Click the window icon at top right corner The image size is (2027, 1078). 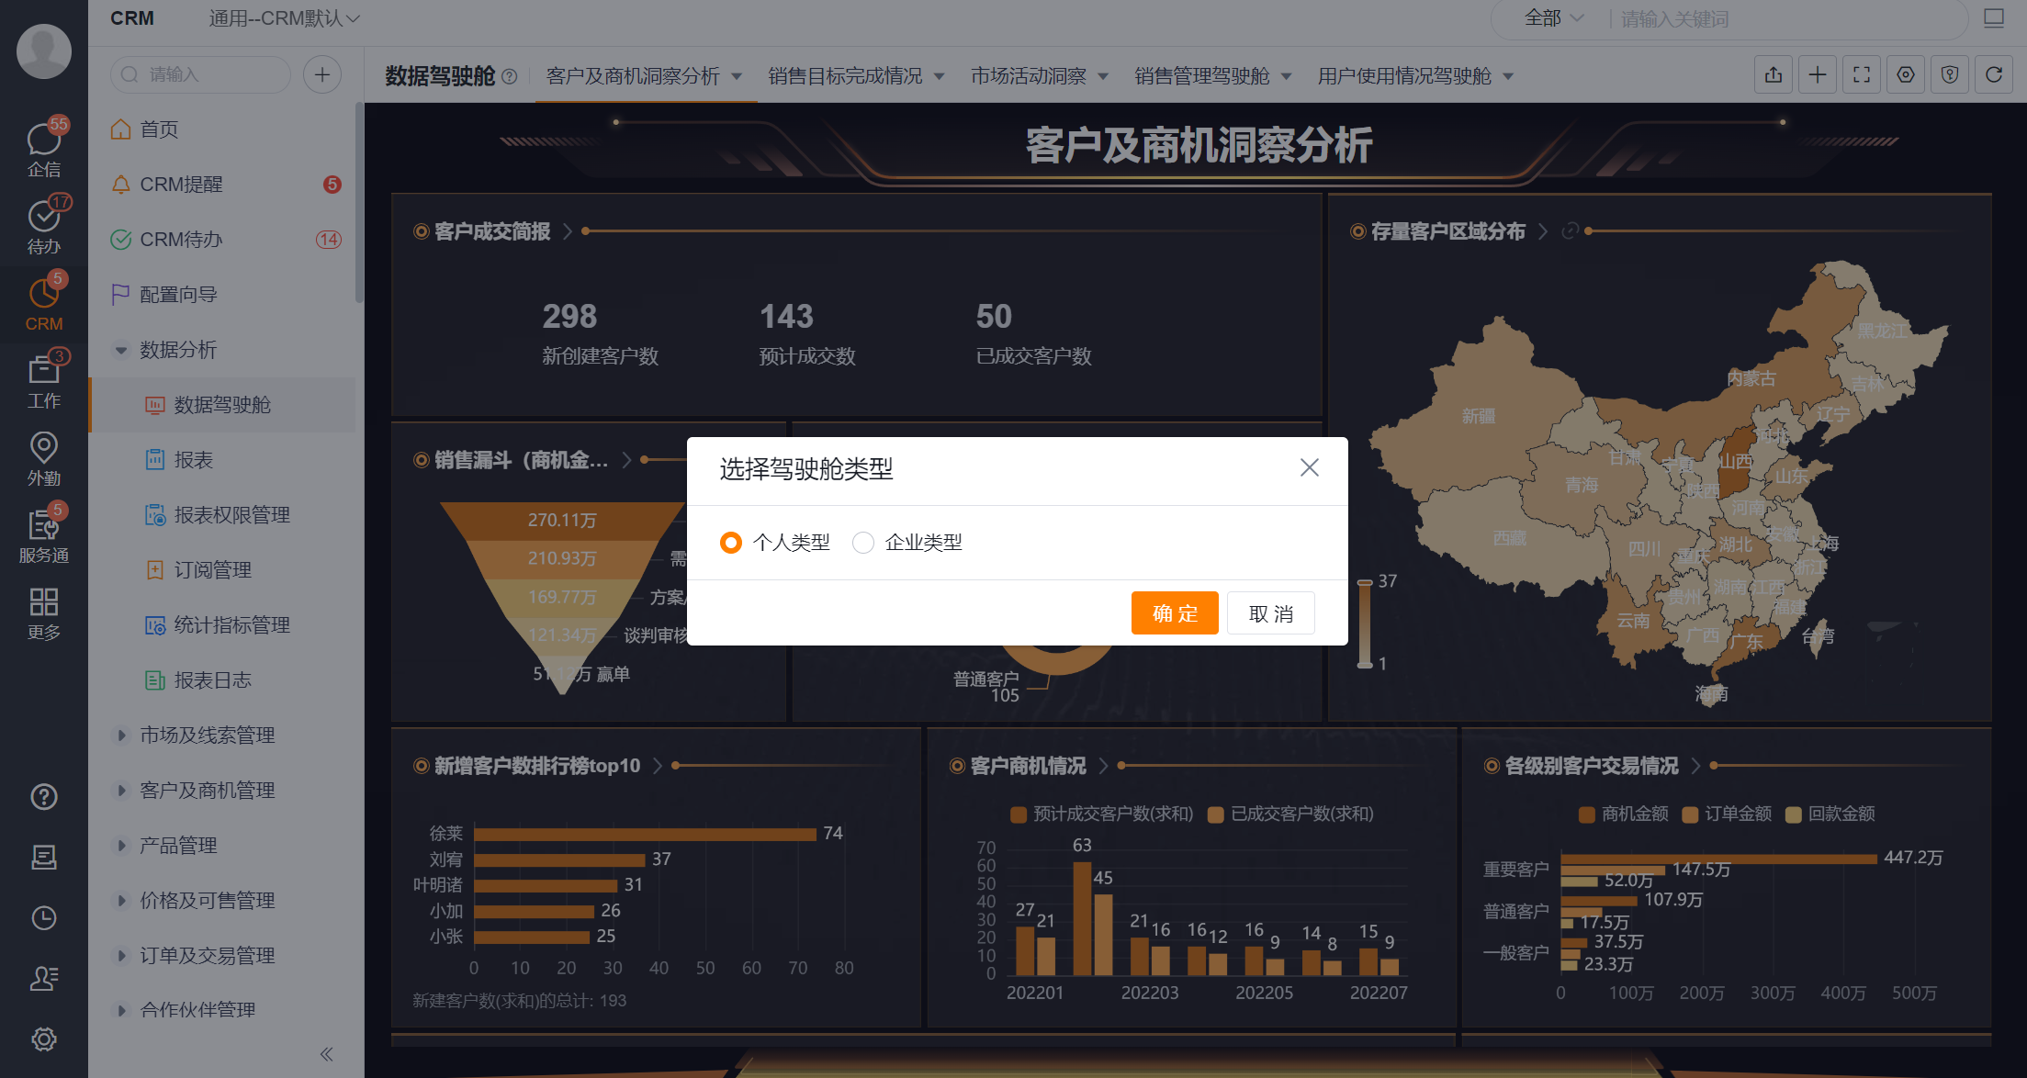tap(1994, 18)
